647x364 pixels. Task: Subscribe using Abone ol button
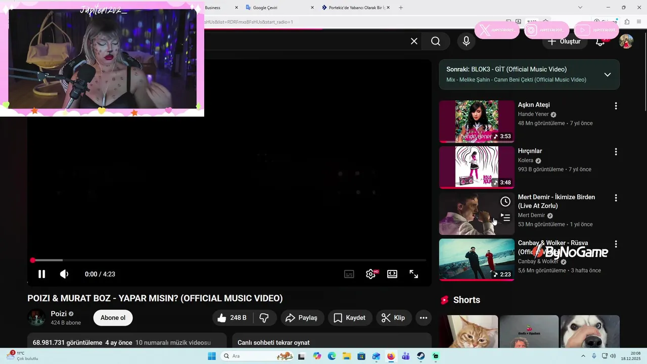click(x=113, y=317)
